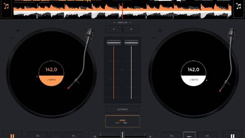Nudge the crossfader left with the arrow
This screenshot has width=245, height=138.
95,136
